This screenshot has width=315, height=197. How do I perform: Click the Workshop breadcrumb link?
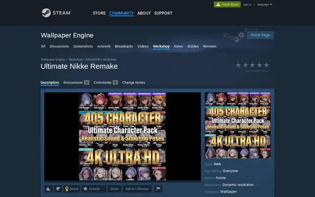point(75,60)
